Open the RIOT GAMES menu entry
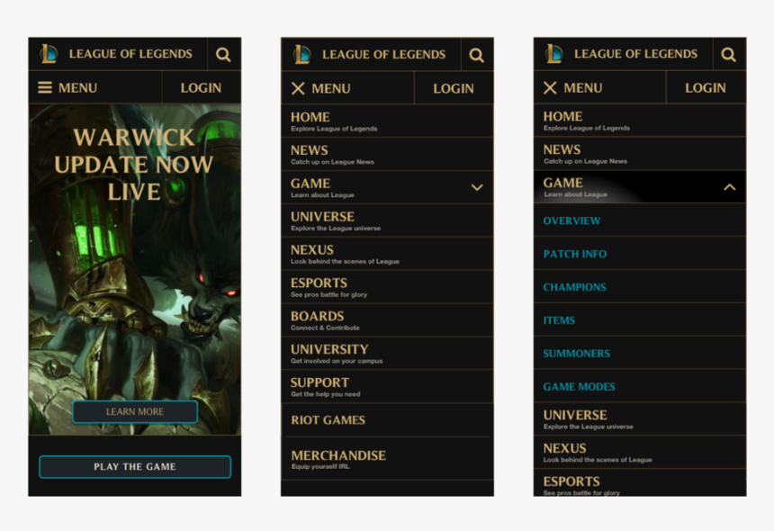Viewport: 774px width, 531px height. click(387, 420)
